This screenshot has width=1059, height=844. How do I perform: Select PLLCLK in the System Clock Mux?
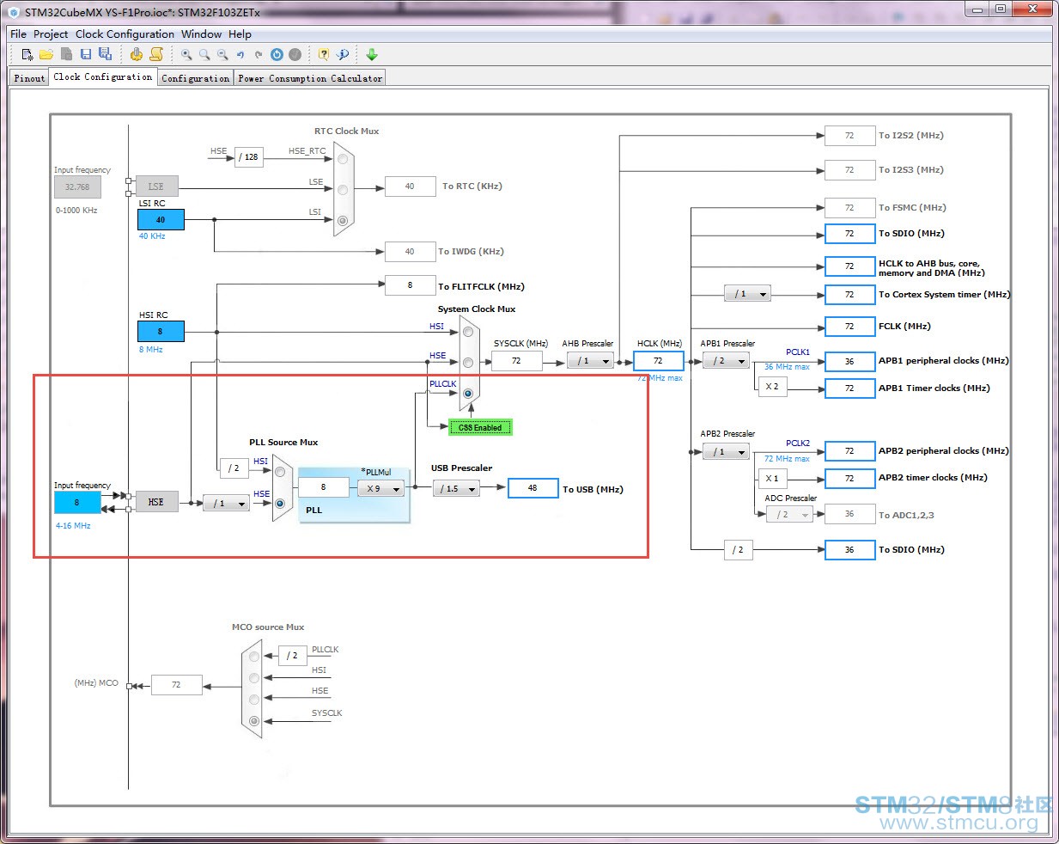pos(468,394)
